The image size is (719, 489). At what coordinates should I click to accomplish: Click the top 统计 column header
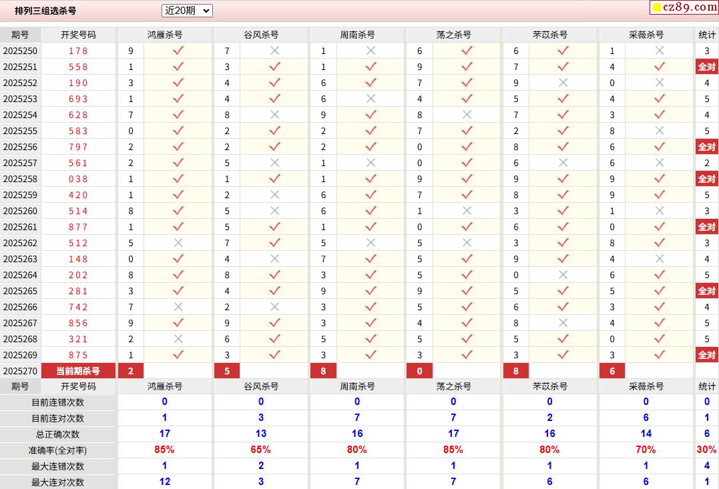point(706,35)
